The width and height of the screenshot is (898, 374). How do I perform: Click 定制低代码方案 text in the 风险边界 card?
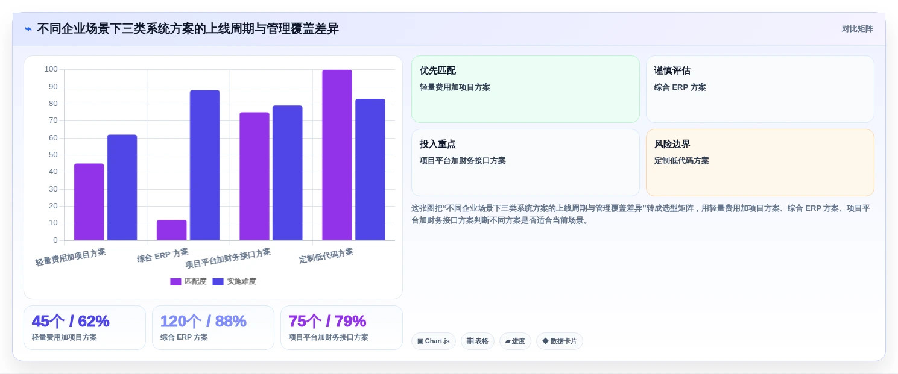click(x=681, y=161)
